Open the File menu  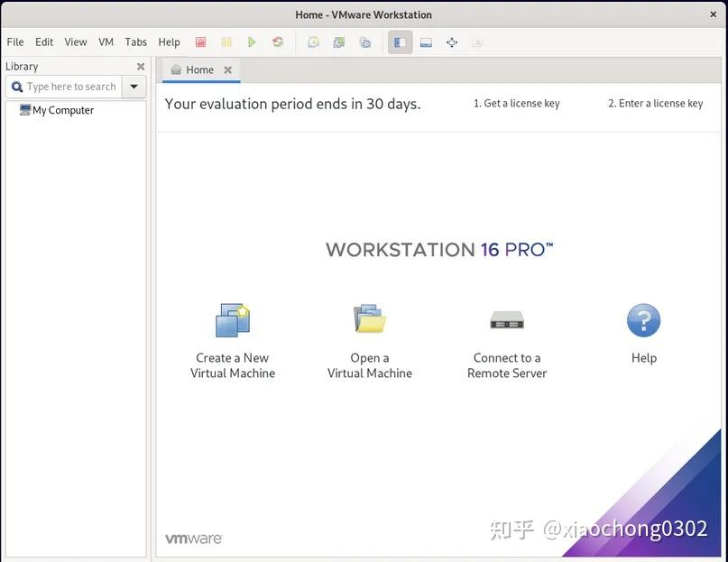point(14,41)
